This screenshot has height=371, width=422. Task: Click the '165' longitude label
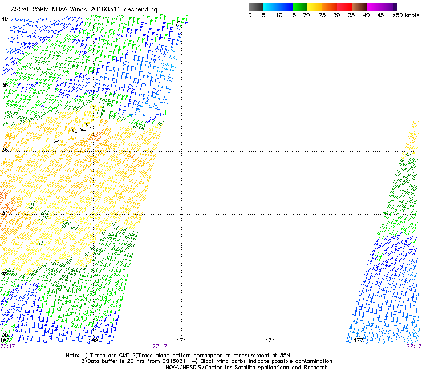coord(5,341)
